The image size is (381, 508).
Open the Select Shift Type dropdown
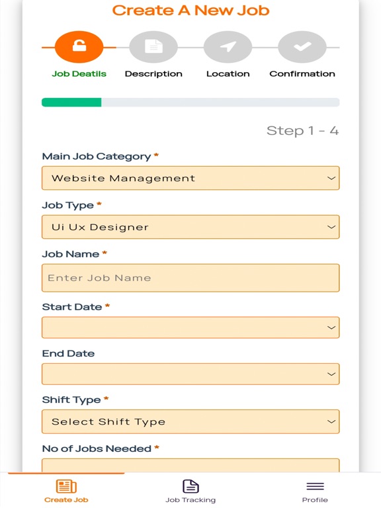point(190,421)
